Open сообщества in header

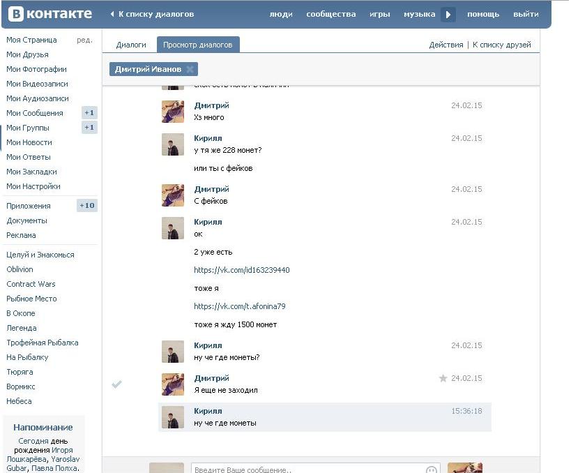(330, 14)
